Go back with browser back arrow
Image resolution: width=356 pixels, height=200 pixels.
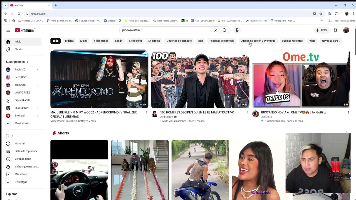(x=6, y=14)
